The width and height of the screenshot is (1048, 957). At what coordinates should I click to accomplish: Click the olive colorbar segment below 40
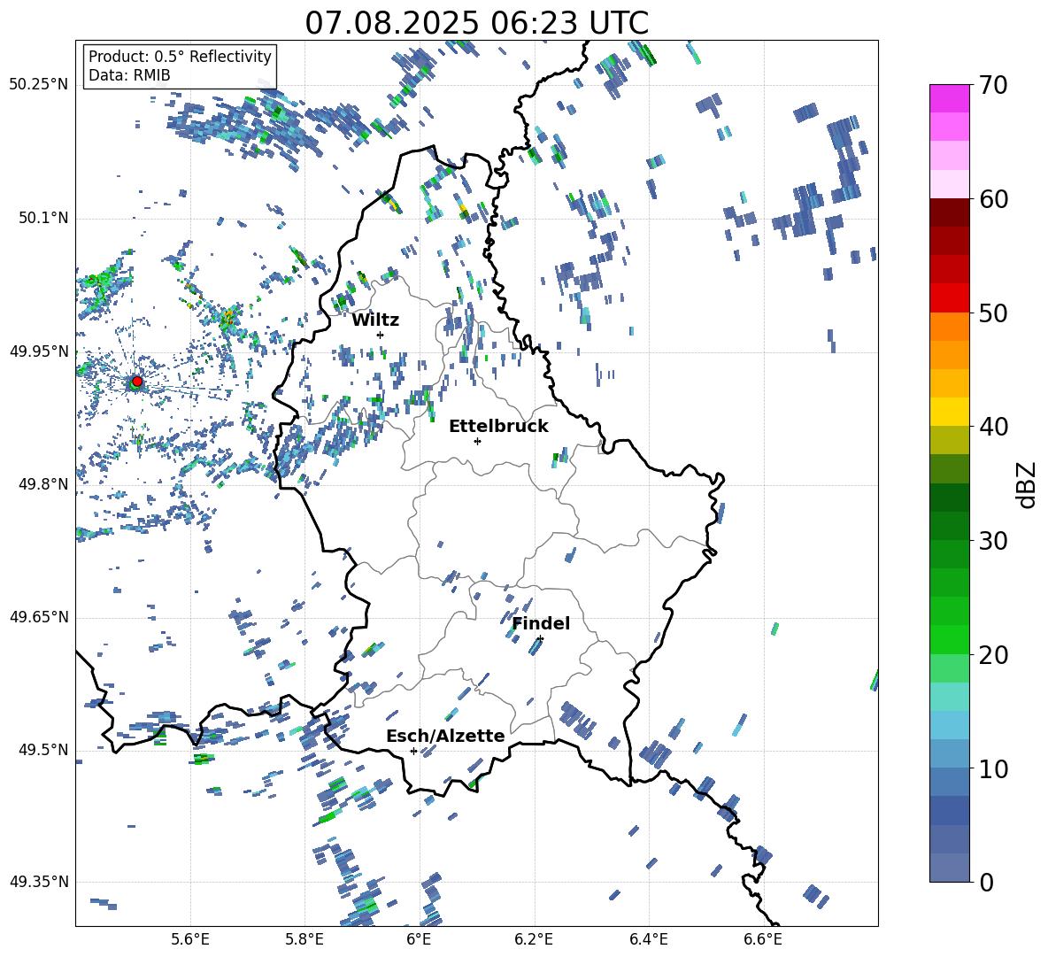pos(950,440)
